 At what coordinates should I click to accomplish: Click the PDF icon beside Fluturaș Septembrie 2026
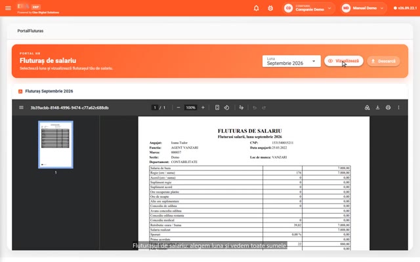click(x=20, y=92)
